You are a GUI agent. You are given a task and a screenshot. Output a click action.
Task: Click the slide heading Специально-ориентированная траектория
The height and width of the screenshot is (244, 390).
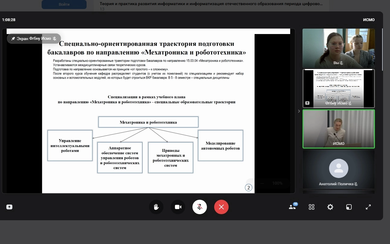point(147,48)
